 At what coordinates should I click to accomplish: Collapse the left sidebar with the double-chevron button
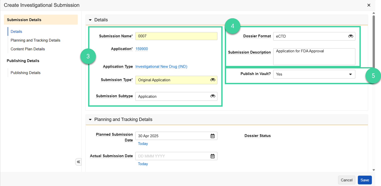click(x=78, y=162)
